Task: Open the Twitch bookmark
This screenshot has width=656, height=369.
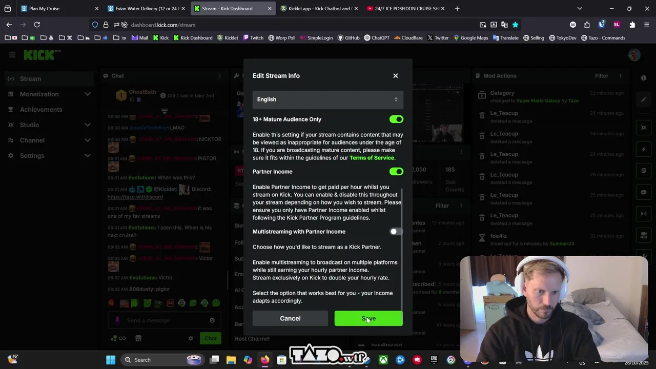Action: click(253, 38)
